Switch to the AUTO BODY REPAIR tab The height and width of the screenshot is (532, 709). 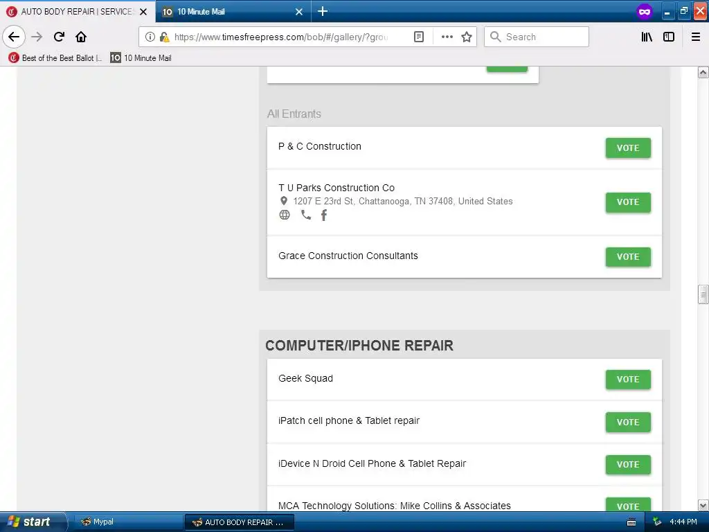pos(78,11)
